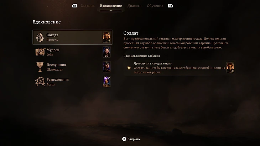Click the Acolyte chalice icon
The height and width of the screenshot is (146, 260).
tap(40, 67)
